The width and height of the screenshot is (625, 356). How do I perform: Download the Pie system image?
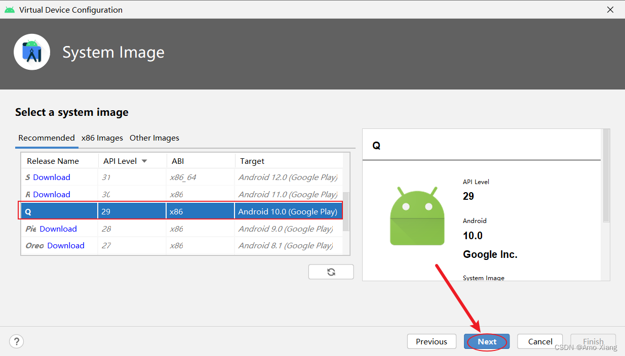pyautogui.click(x=58, y=229)
